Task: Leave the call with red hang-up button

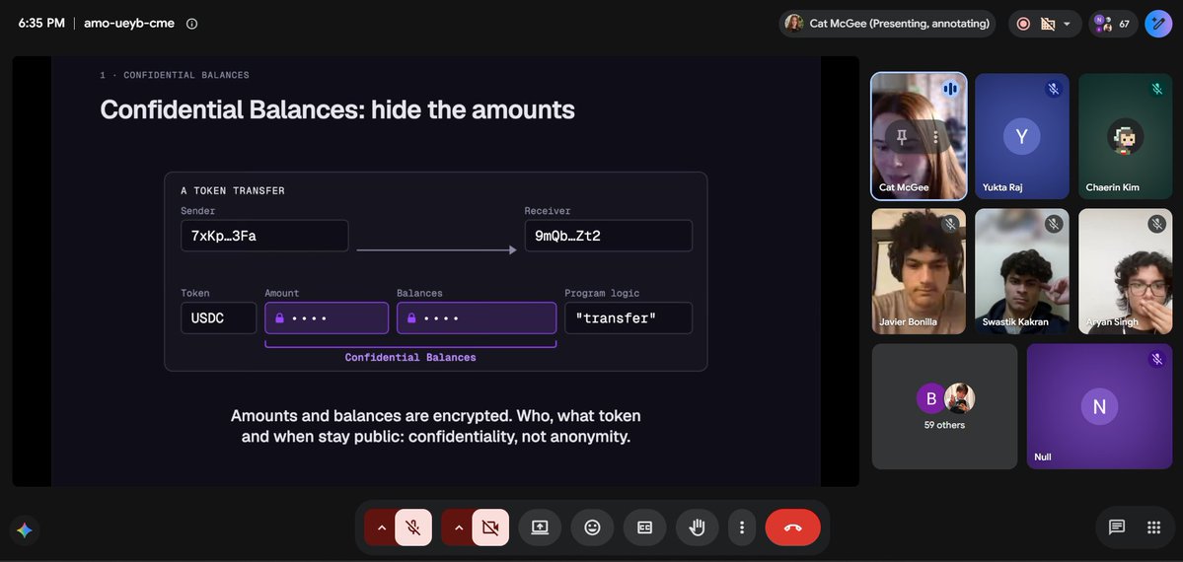Action: [793, 528]
